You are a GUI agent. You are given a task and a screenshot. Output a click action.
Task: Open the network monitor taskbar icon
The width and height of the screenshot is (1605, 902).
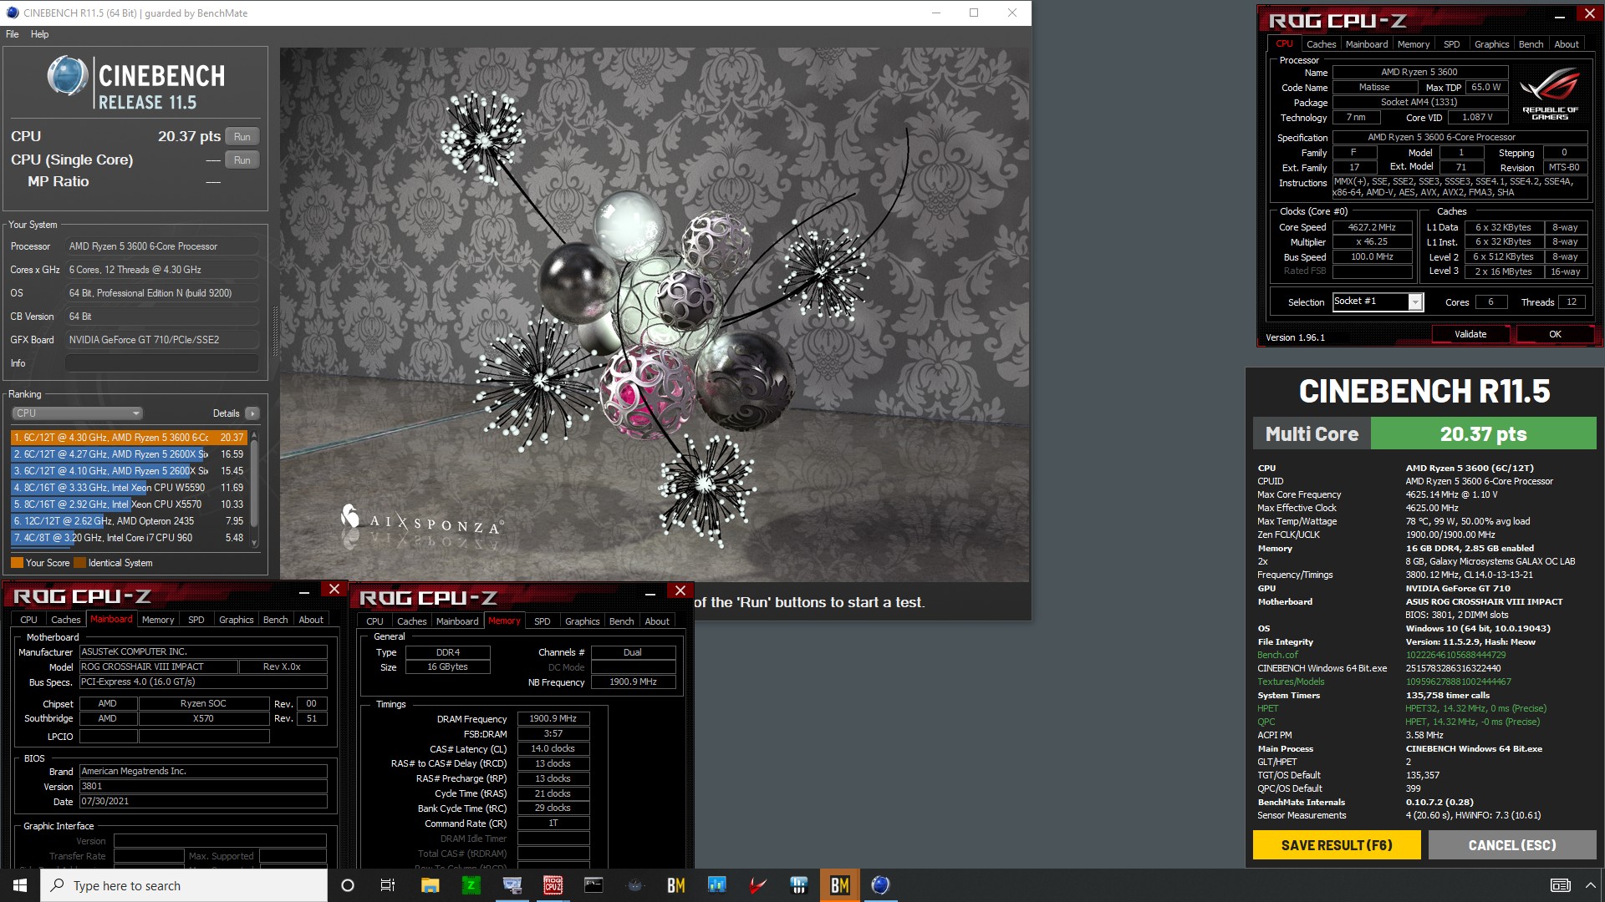[x=512, y=885]
